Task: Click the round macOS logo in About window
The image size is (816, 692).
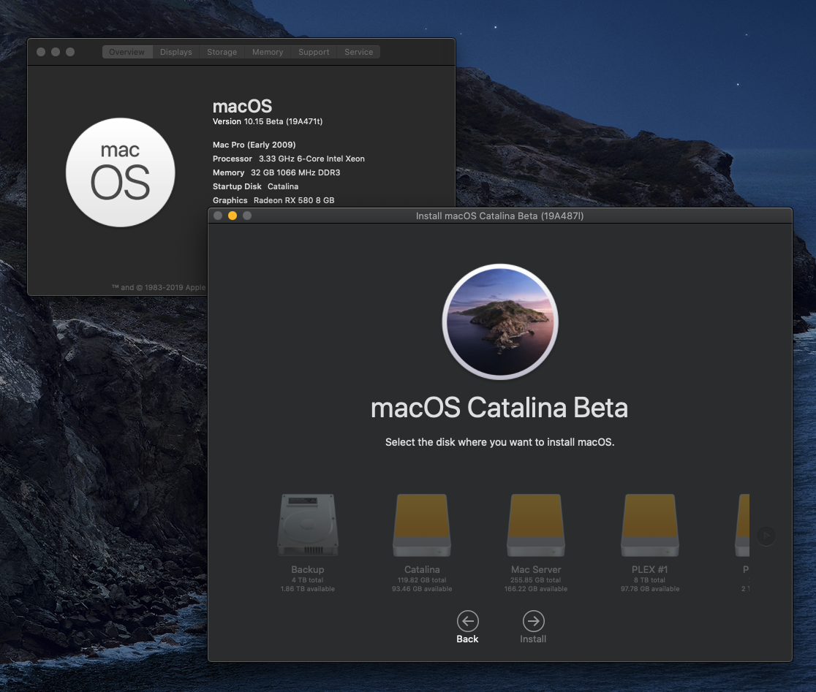Action: tap(120, 172)
